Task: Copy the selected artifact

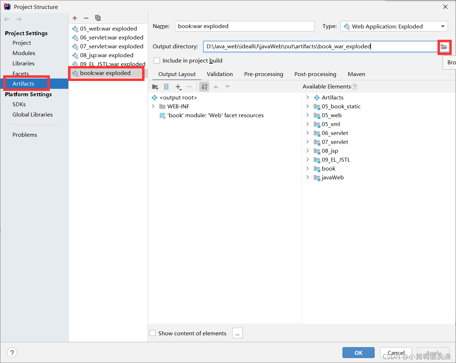Action: pyautogui.click(x=98, y=18)
